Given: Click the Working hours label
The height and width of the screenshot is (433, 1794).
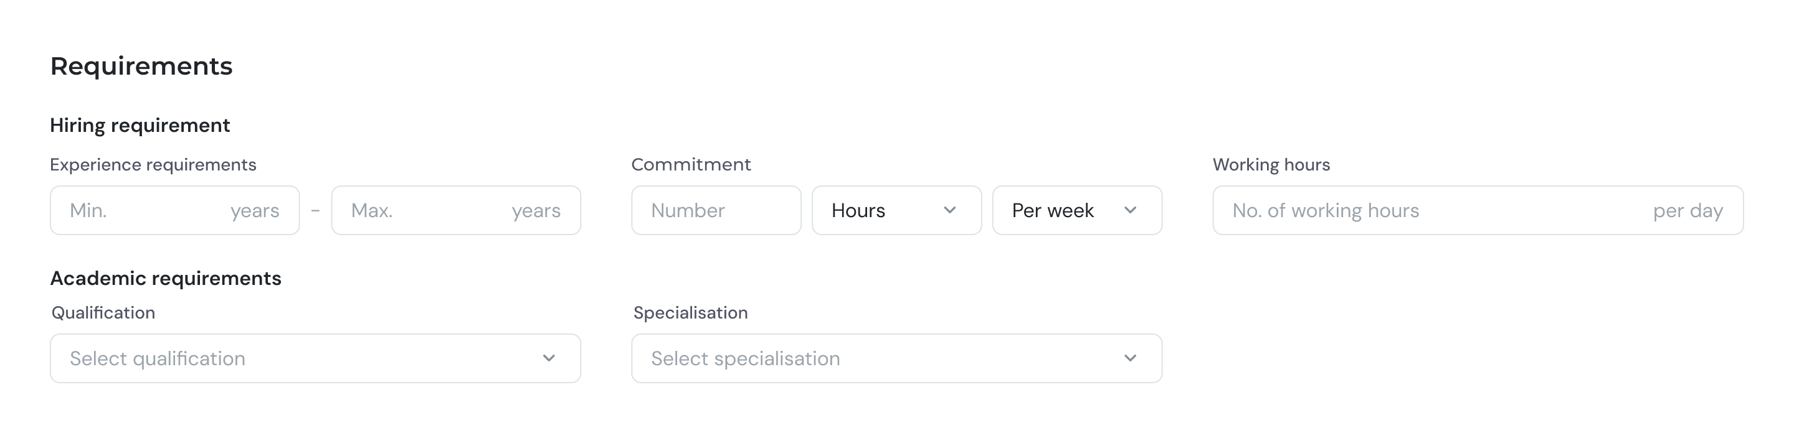Looking at the screenshot, I should coord(1271,165).
